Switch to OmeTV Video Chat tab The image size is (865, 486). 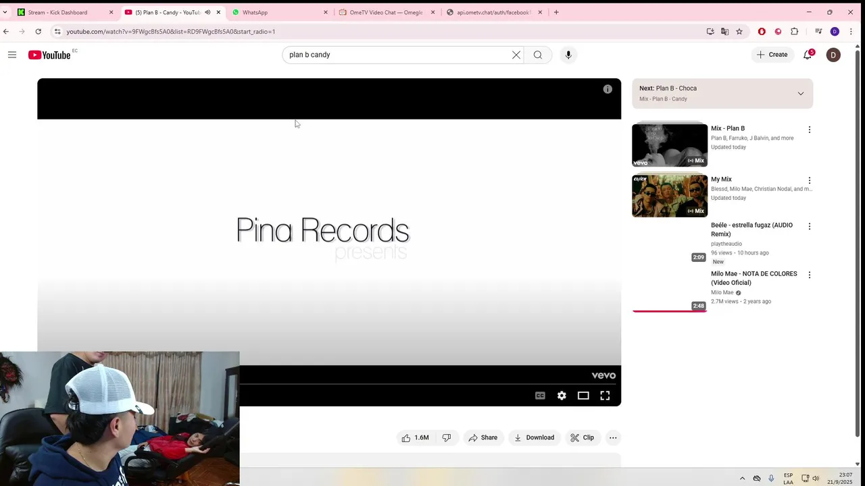point(386,12)
